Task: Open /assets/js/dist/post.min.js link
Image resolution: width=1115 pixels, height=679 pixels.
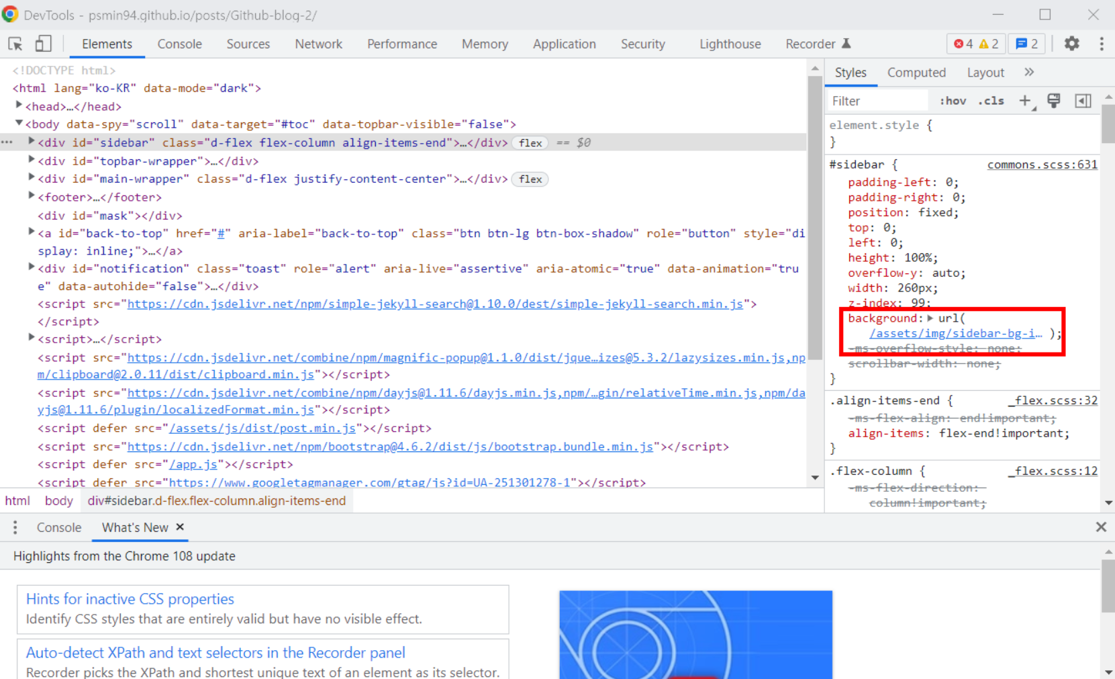Action: tap(262, 428)
